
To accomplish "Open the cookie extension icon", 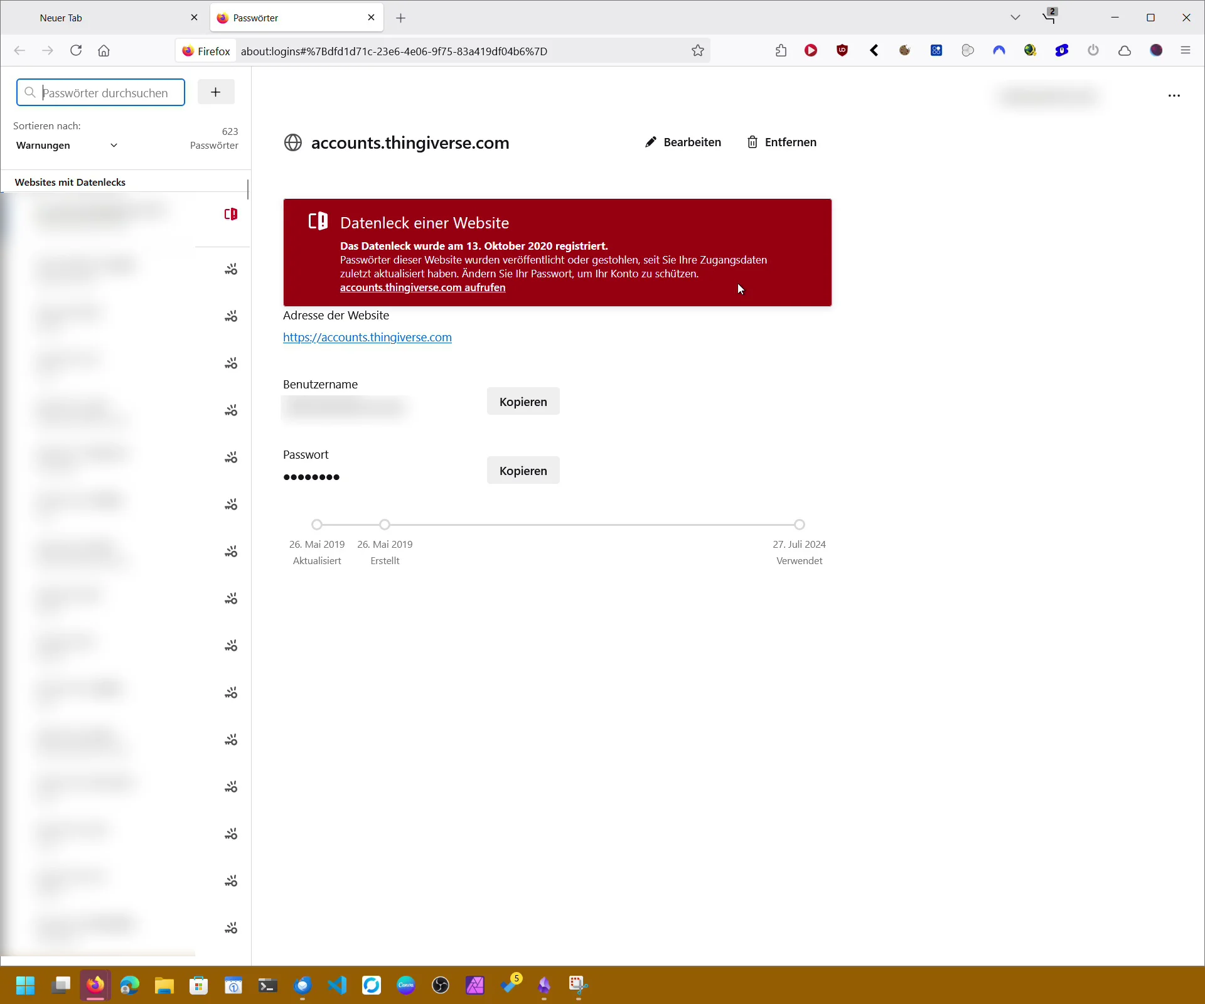I will 905,51.
